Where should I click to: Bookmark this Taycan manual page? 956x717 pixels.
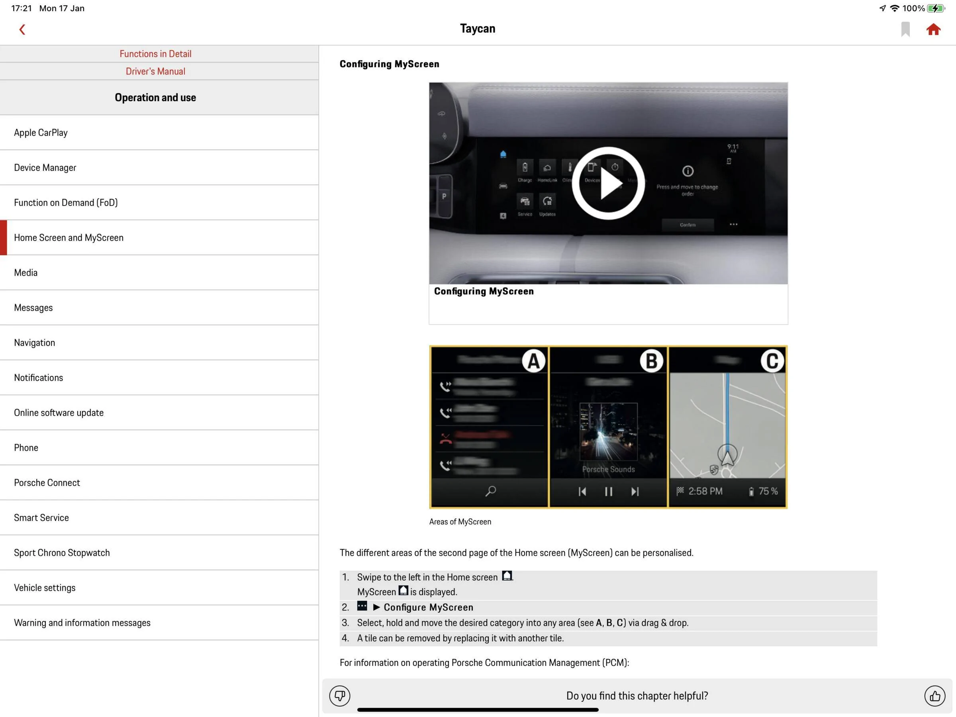[905, 29]
